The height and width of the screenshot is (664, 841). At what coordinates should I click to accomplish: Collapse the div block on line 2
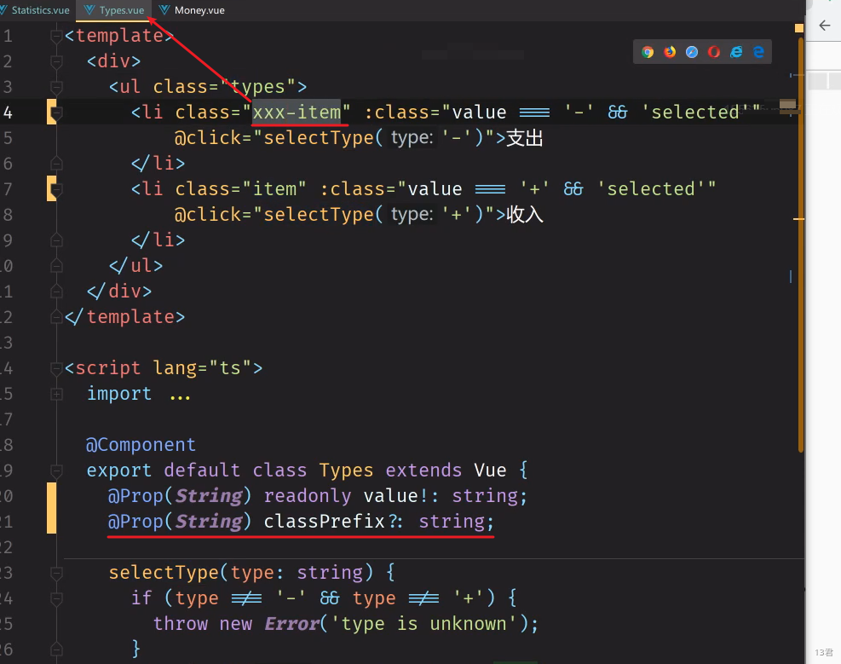click(x=56, y=61)
